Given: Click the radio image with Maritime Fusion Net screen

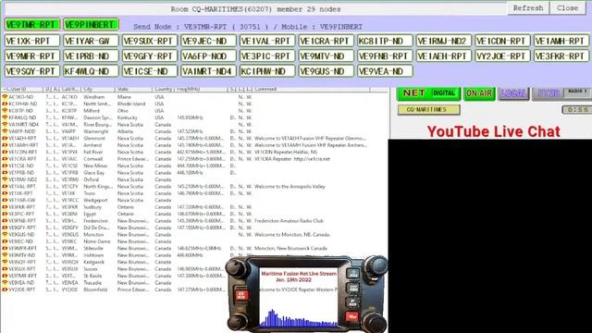Looking at the screenshot, I should click(306, 294).
